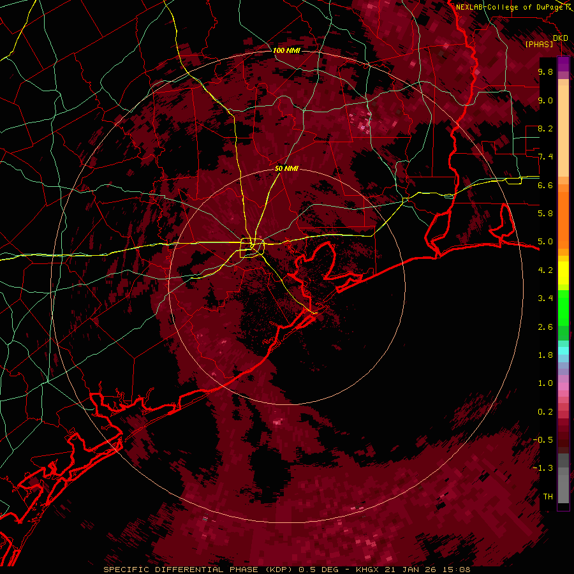Click the 0.2 scale label
The image size is (574, 574).
coord(545,412)
